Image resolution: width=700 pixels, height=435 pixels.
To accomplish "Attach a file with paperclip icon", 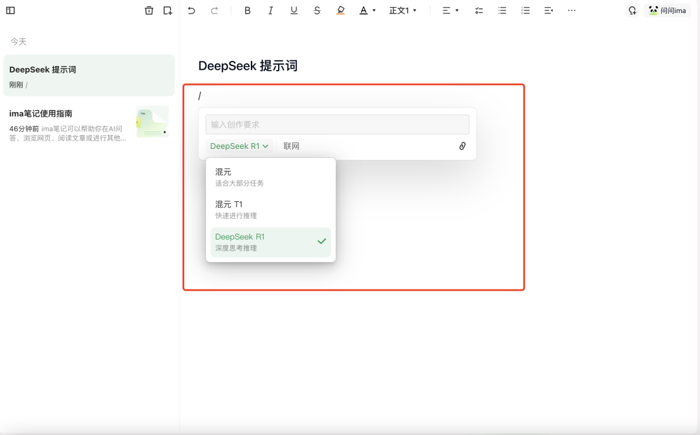I will 463,146.
